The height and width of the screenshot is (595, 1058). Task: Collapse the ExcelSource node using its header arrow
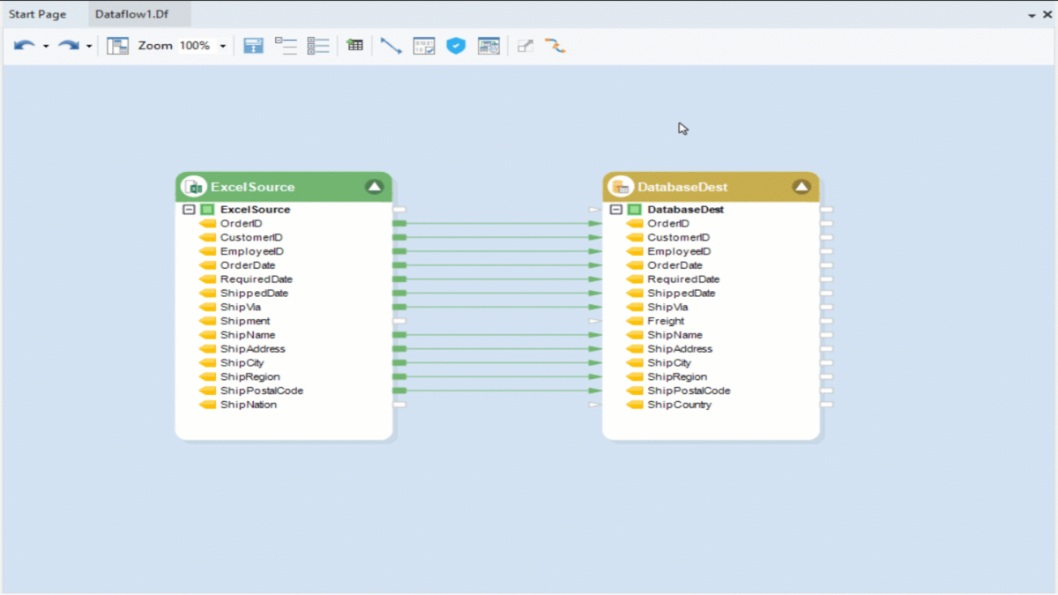click(x=374, y=186)
